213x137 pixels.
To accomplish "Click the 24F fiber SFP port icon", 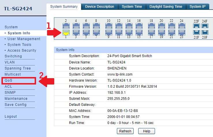I will point(205,26).
